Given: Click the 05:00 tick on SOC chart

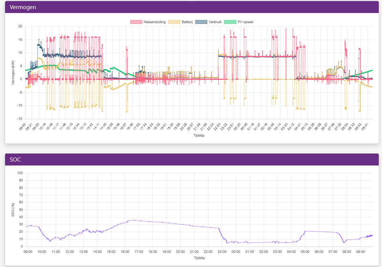Looking at the screenshot, I should [305, 252].
